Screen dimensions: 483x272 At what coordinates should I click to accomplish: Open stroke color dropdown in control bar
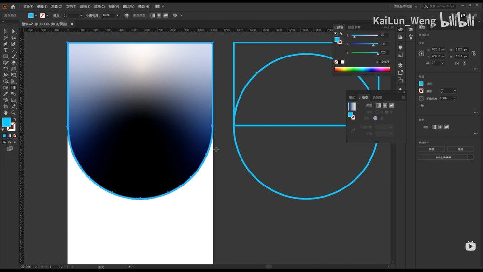tap(47, 15)
